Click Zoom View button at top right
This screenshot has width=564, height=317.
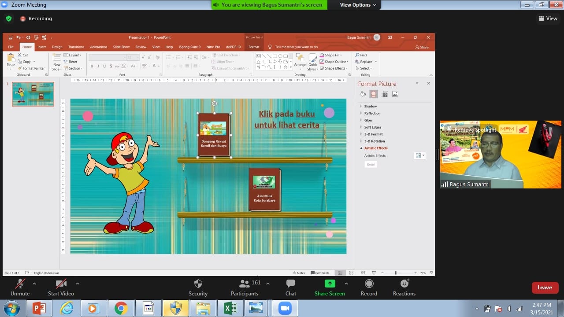pyautogui.click(x=548, y=18)
